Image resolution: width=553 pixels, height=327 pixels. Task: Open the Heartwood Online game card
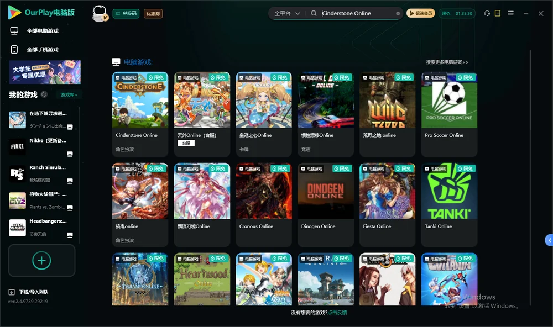coord(202,279)
